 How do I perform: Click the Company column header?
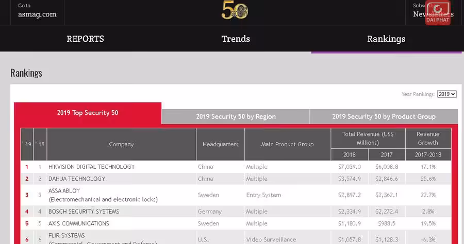(x=121, y=144)
